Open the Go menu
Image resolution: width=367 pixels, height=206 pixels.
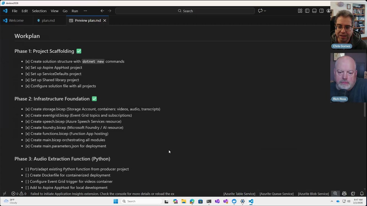point(65,11)
